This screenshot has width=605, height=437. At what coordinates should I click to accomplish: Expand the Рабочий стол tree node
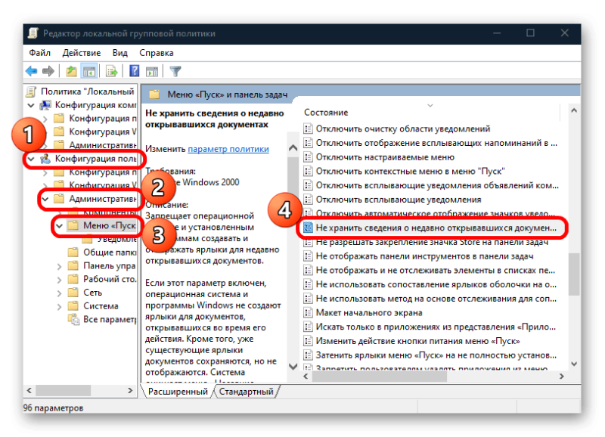click(x=59, y=280)
